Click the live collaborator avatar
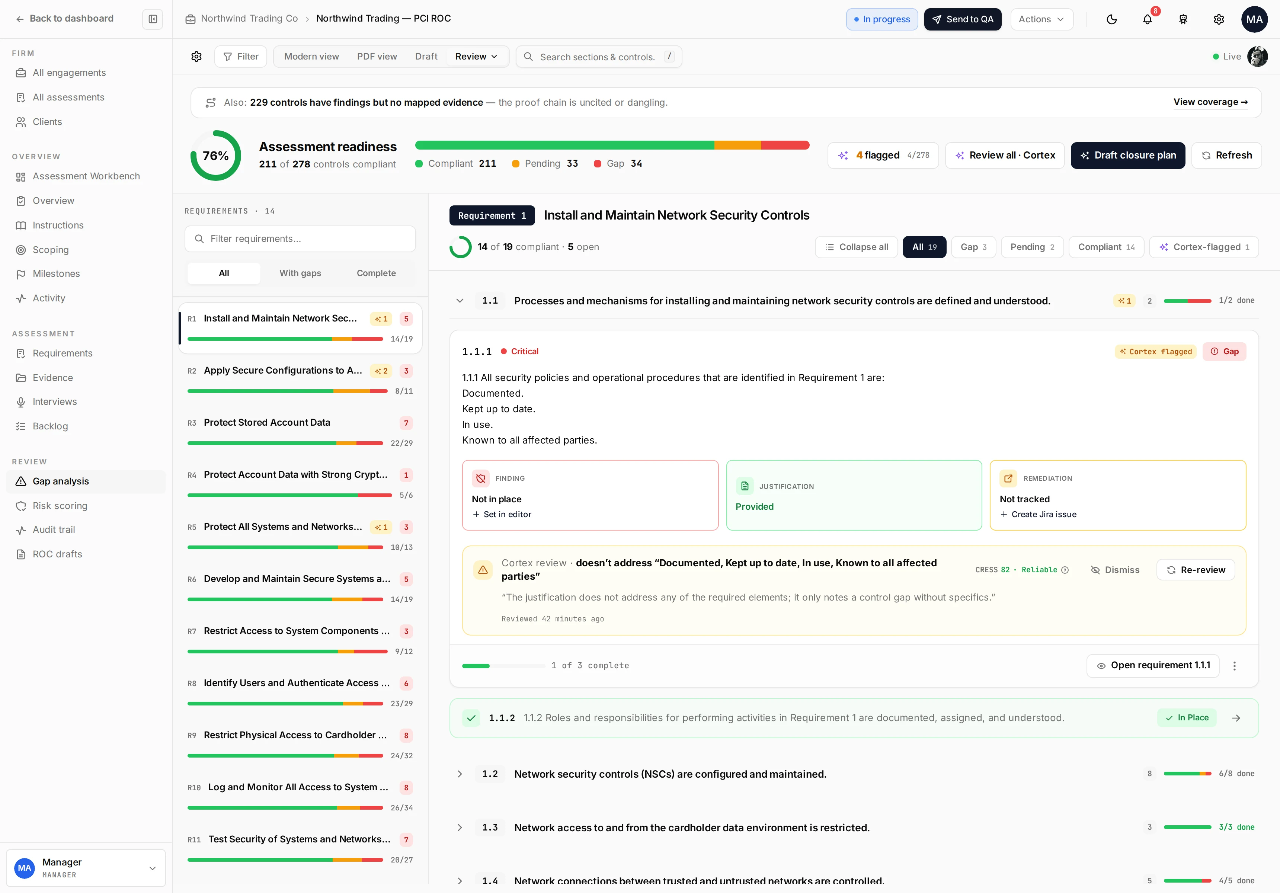Viewport: 1280px width, 893px height. (x=1258, y=56)
